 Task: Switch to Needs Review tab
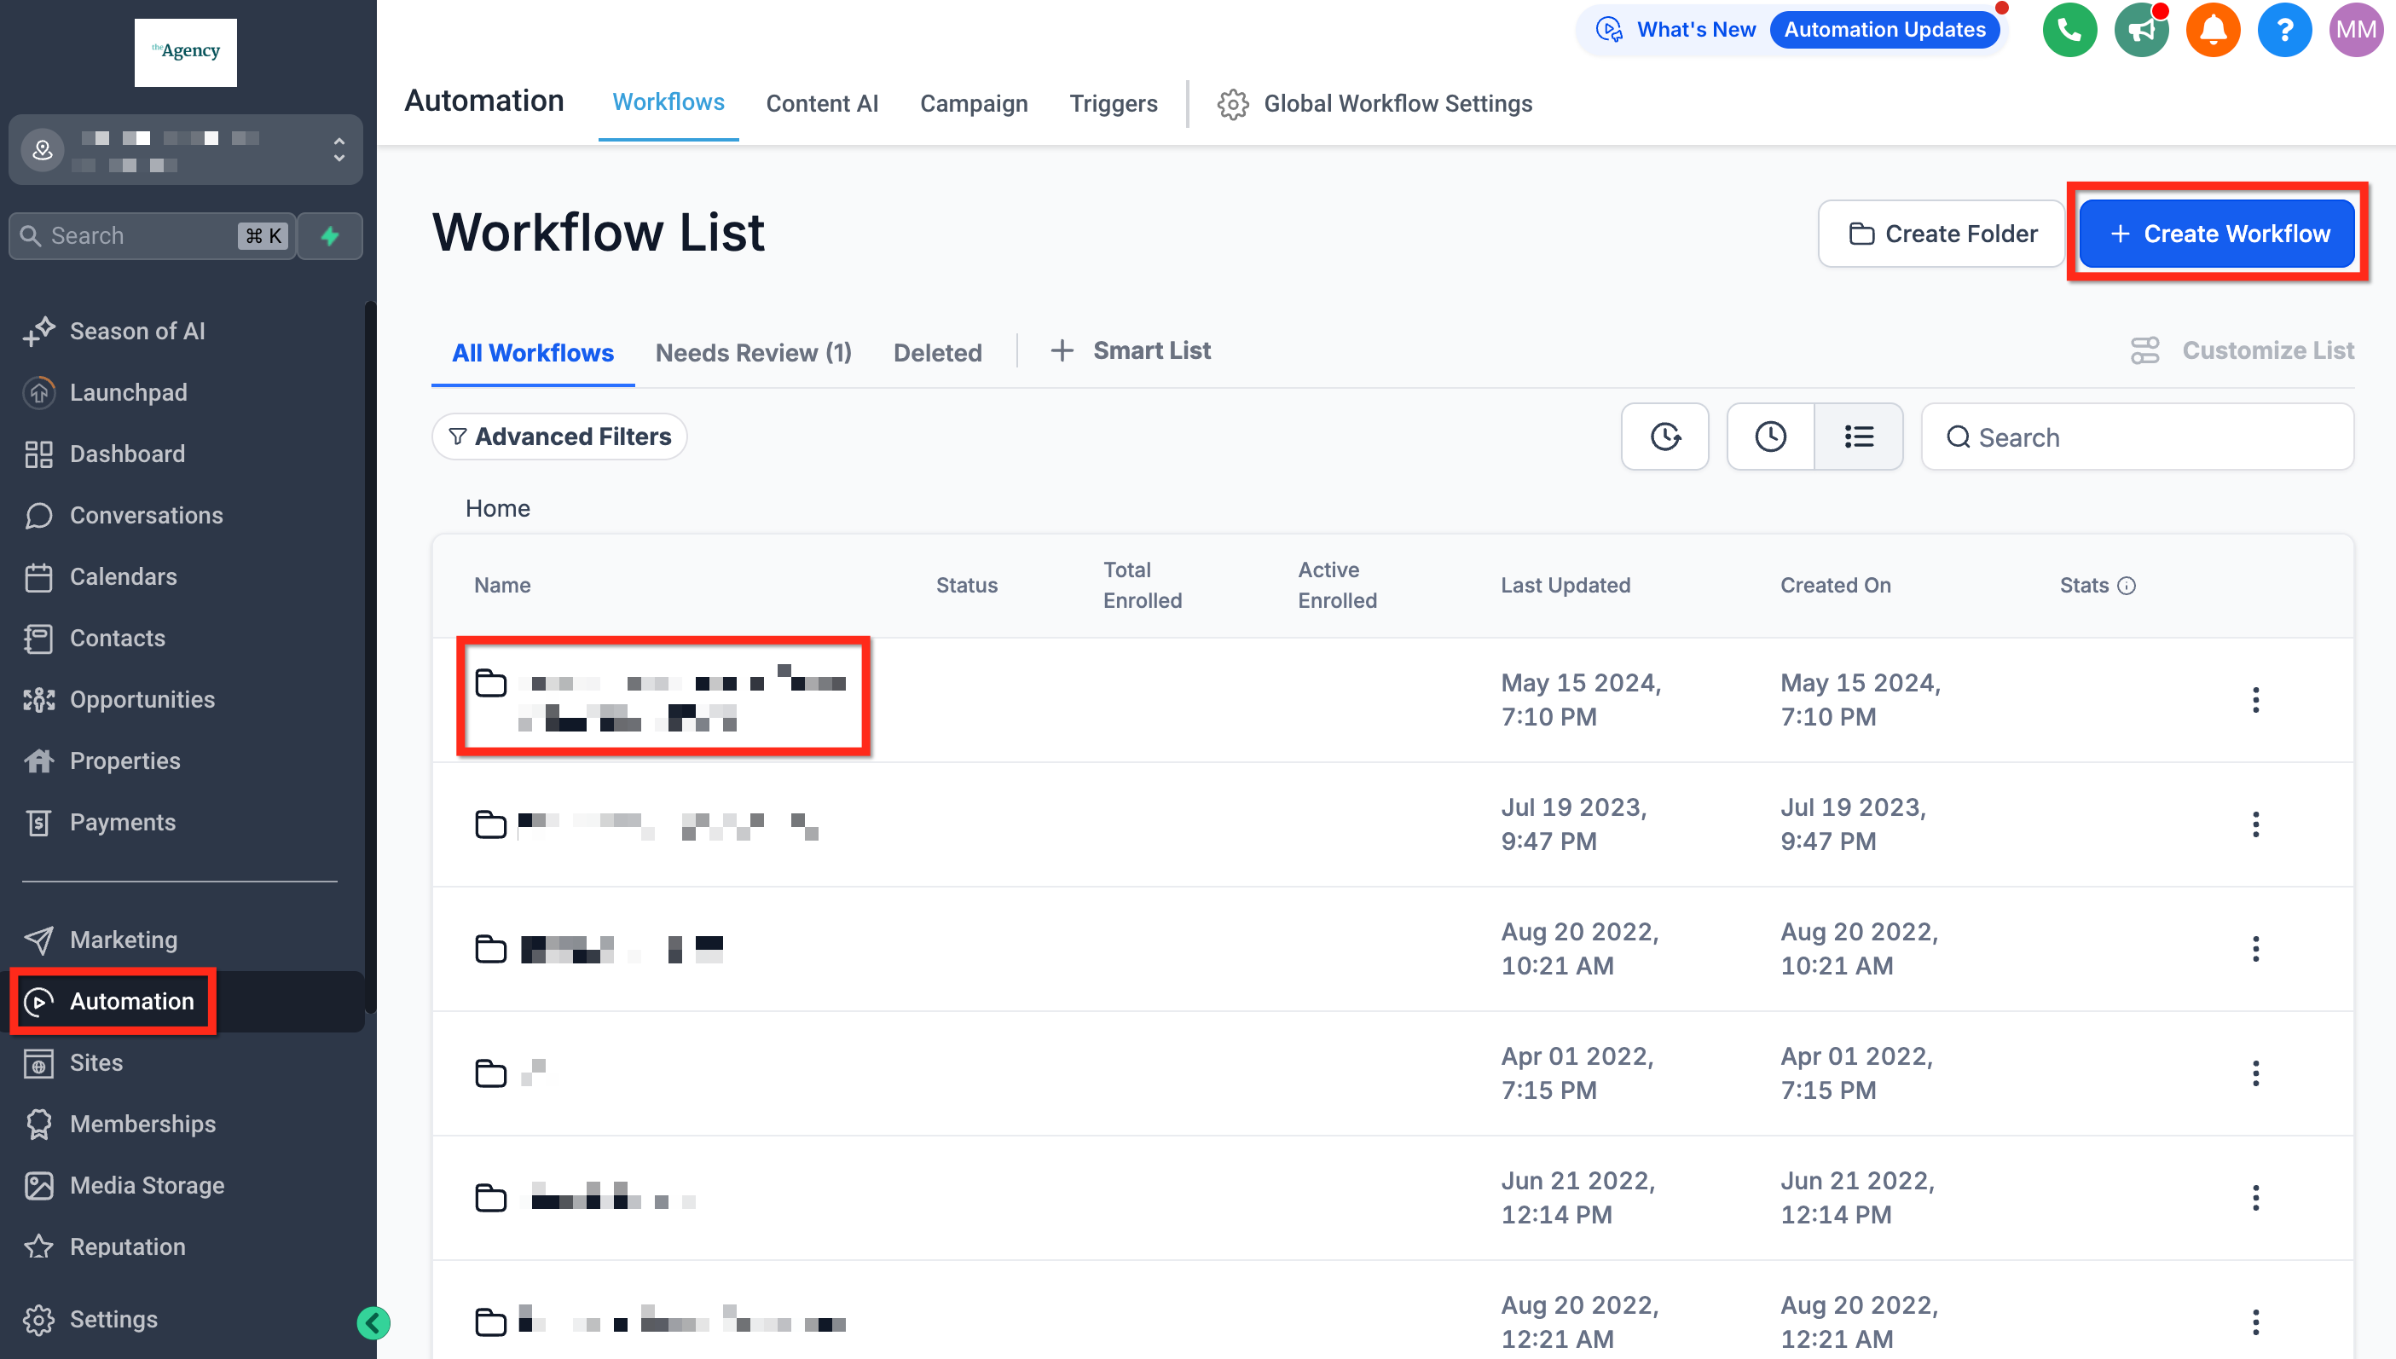pyautogui.click(x=752, y=353)
